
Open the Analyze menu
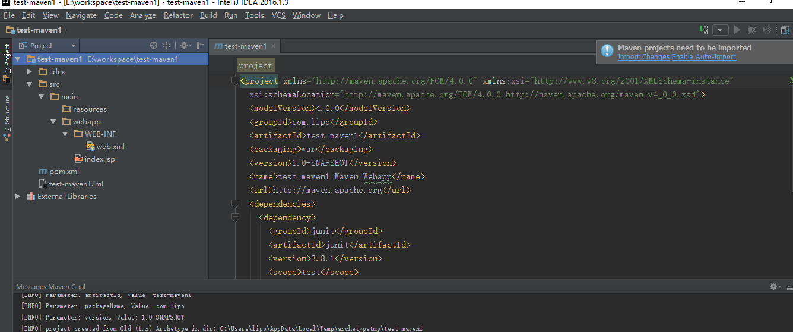[x=143, y=15]
